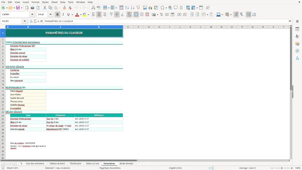
Task: Toggle Underline formatting
Action: (x=68, y=15)
